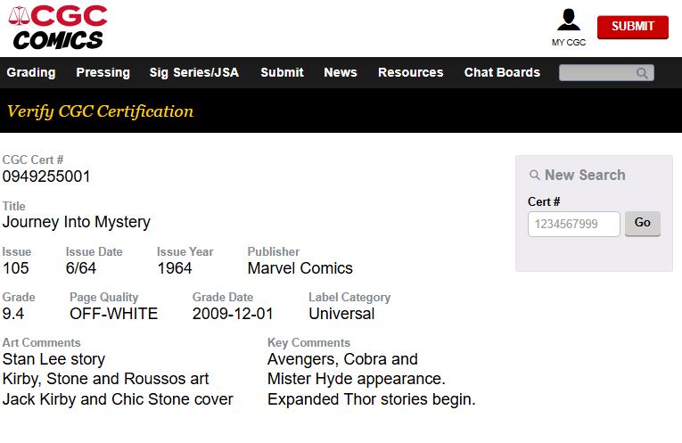Open the Grading menu
The width and height of the screenshot is (682, 443).
pyautogui.click(x=31, y=72)
